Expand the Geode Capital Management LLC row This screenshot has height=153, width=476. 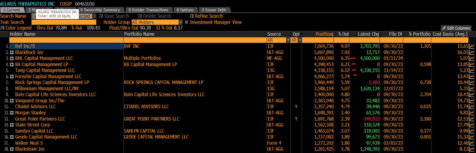pyautogui.click(x=12, y=137)
